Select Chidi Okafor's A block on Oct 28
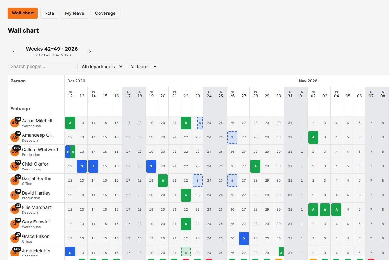This screenshot has width=389, height=260. coord(256,166)
